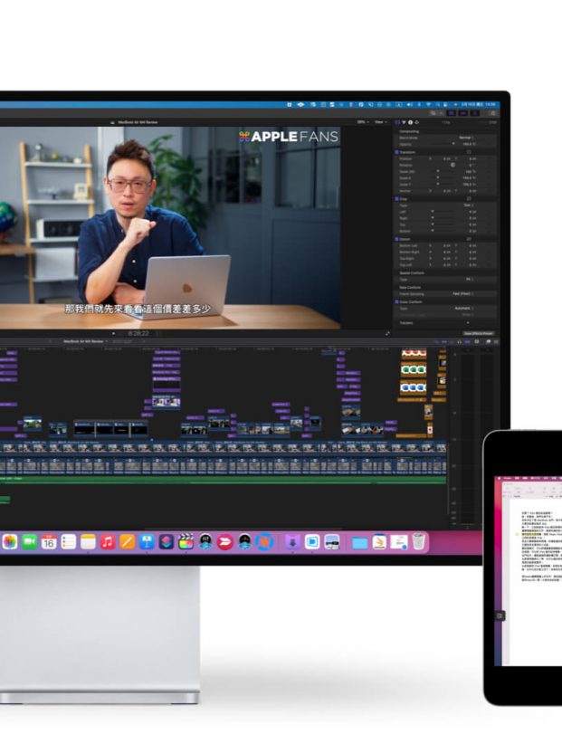Screen dimensions: 562x744
Task: Open the viewer zoom percentage dropdown
Action: (x=362, y=121)
